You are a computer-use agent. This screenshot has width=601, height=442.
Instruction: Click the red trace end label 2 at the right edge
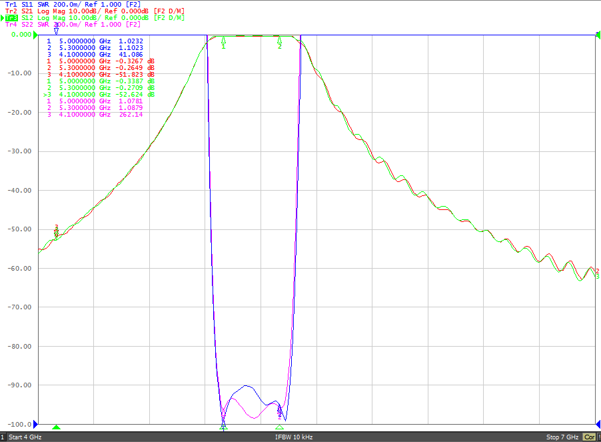[598, 271]
